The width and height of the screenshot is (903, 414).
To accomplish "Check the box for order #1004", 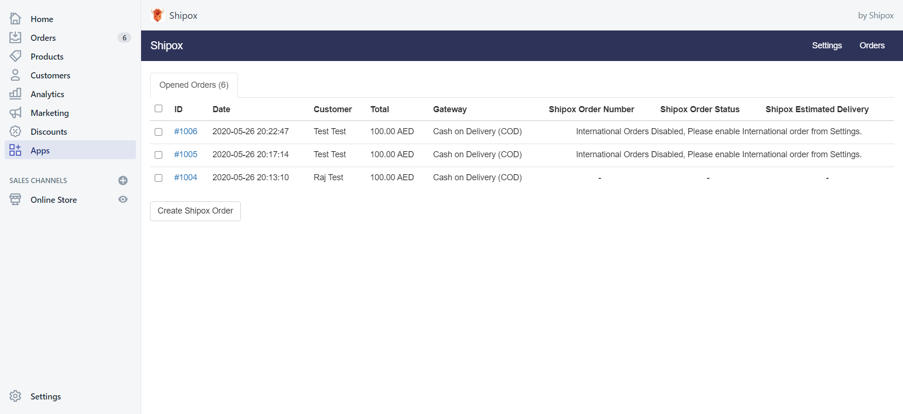I will (x=158, y=178).
